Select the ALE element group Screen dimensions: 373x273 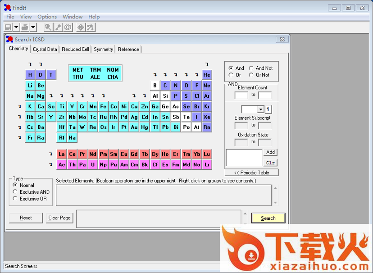pyautogui.click(x=95, y=77)
